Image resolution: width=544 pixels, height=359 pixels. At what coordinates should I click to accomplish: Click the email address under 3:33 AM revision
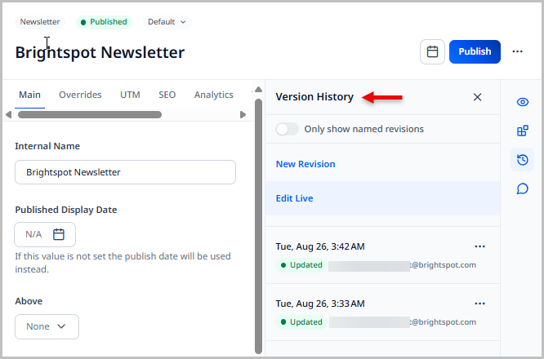[403, 322]
